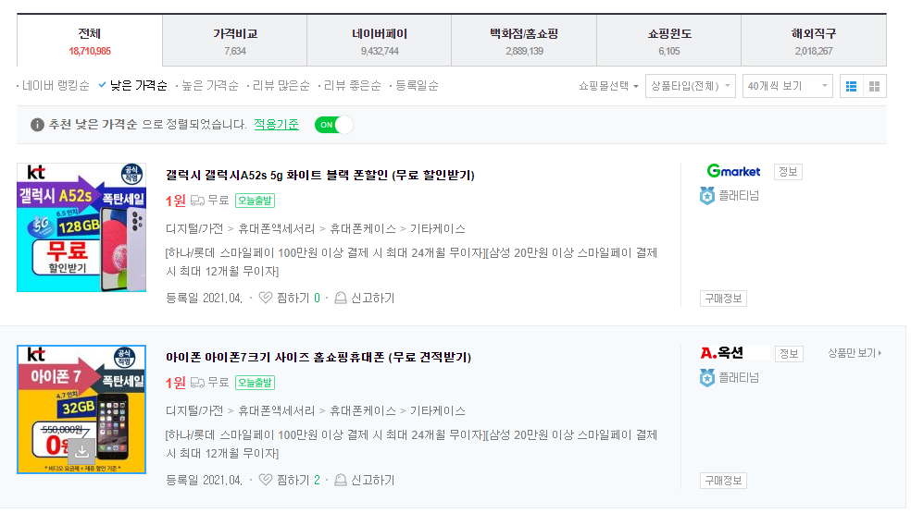This screenshot has width=911, height=513.
Task: Open the 상품타입(전체) dropdown
Action: [692, 86]
